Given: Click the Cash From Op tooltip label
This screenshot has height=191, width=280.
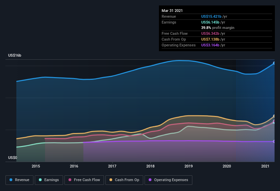Looking at the screenshot, I should [x=174, y=39].
